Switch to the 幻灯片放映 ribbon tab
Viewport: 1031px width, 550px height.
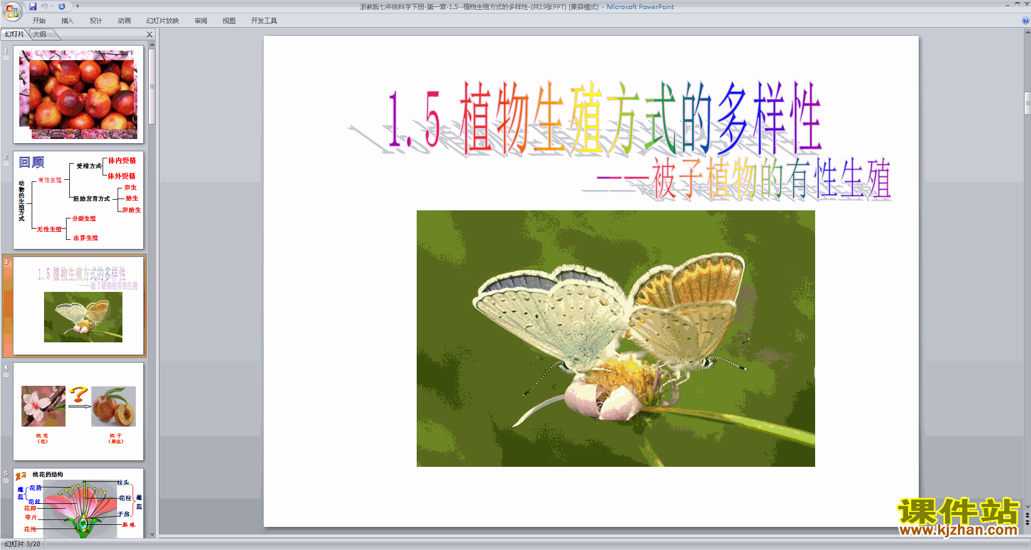[163, 21]
